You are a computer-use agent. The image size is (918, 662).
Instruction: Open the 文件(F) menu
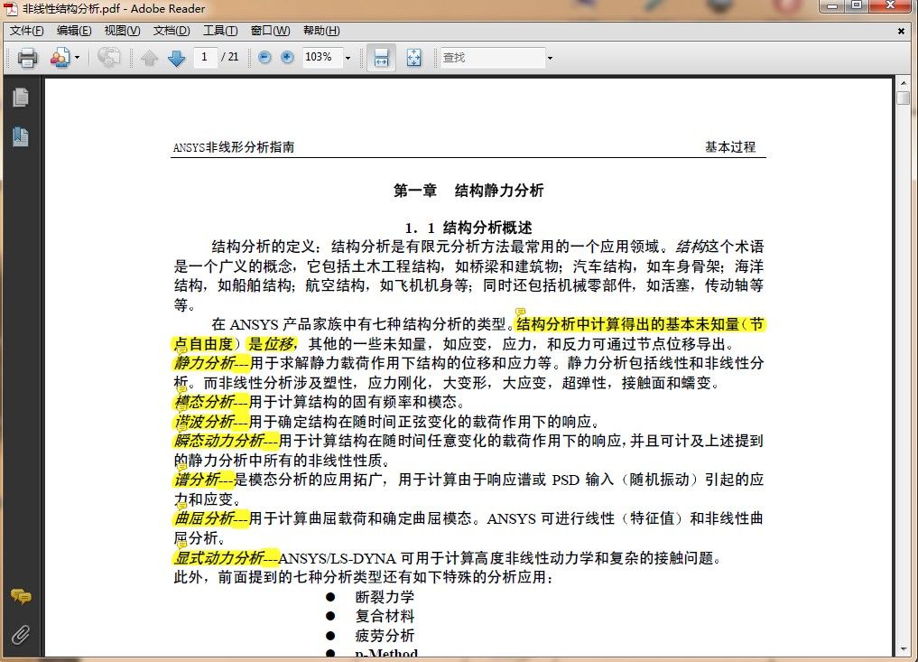[x=26, y=31]
